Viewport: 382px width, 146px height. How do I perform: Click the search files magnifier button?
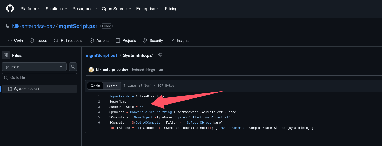[x=73, y=67]
